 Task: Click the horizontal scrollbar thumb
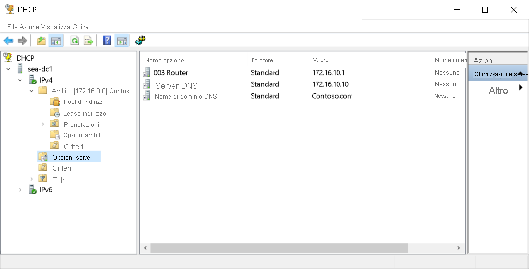[x=279, y=248]
